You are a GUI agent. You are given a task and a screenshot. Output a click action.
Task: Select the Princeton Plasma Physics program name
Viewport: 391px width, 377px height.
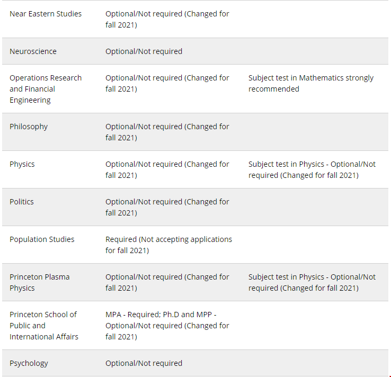[40, 282]
